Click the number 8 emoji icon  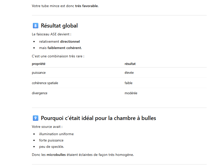pos(35,26)
